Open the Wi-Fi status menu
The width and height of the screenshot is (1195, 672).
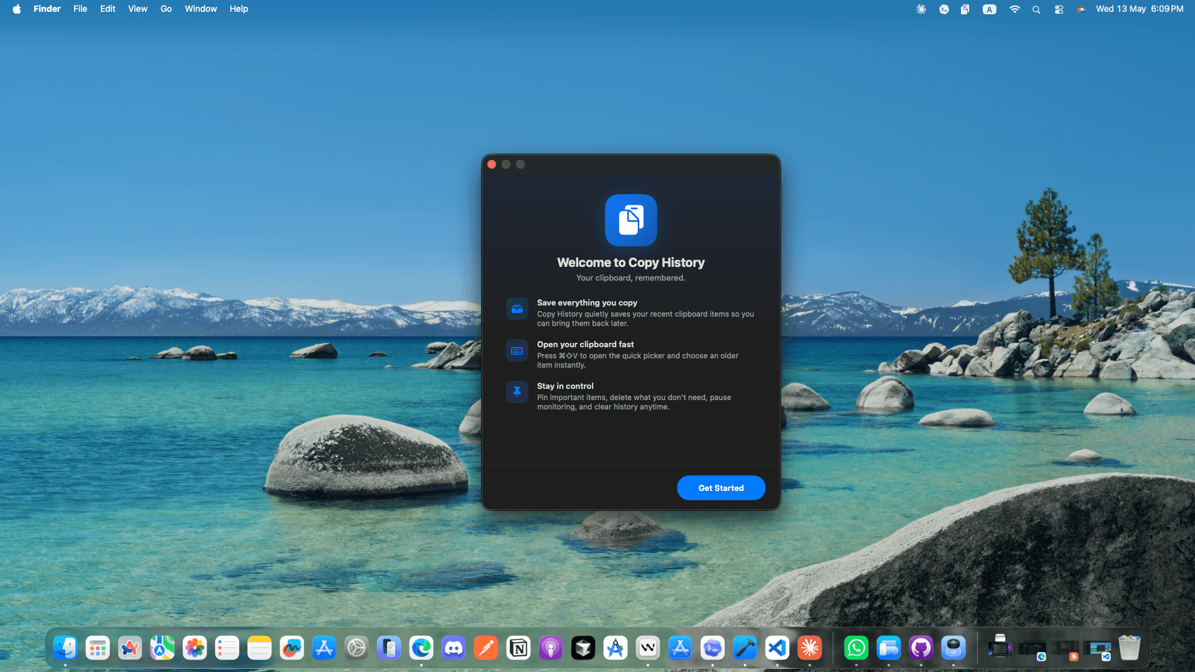click(1015, 9)
